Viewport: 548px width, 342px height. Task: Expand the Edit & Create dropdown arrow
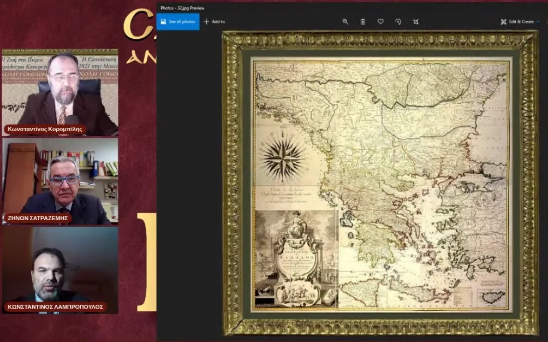pos(538,22)
